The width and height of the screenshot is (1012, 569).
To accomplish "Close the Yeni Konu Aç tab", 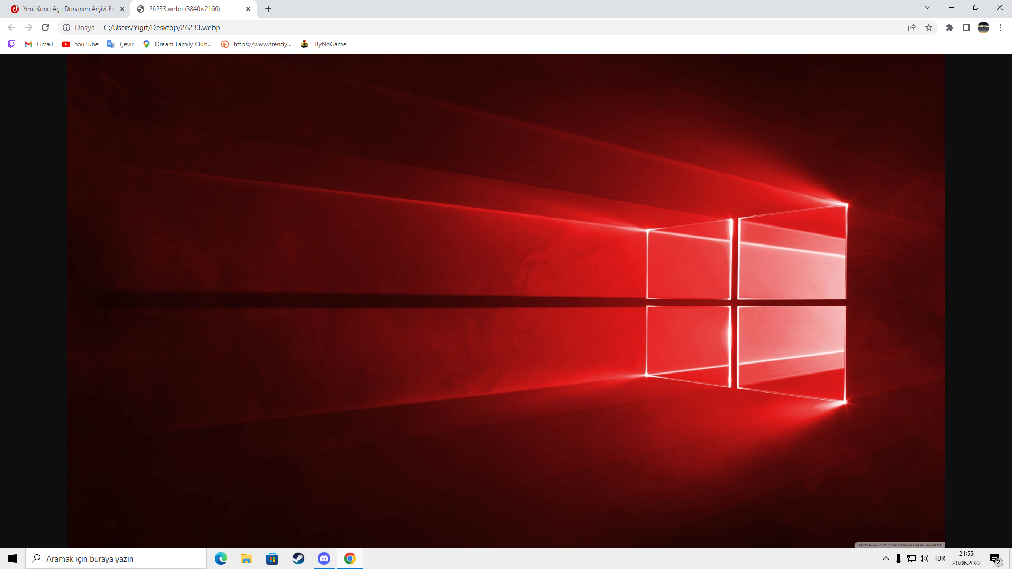I will pyautogui.click(x=122, y=9).
